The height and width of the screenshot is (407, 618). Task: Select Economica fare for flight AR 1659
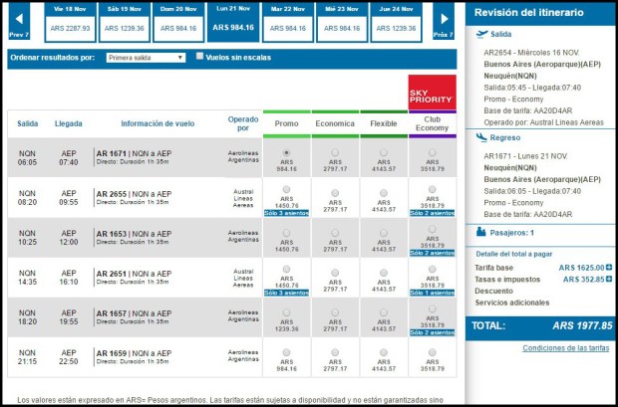335,351
